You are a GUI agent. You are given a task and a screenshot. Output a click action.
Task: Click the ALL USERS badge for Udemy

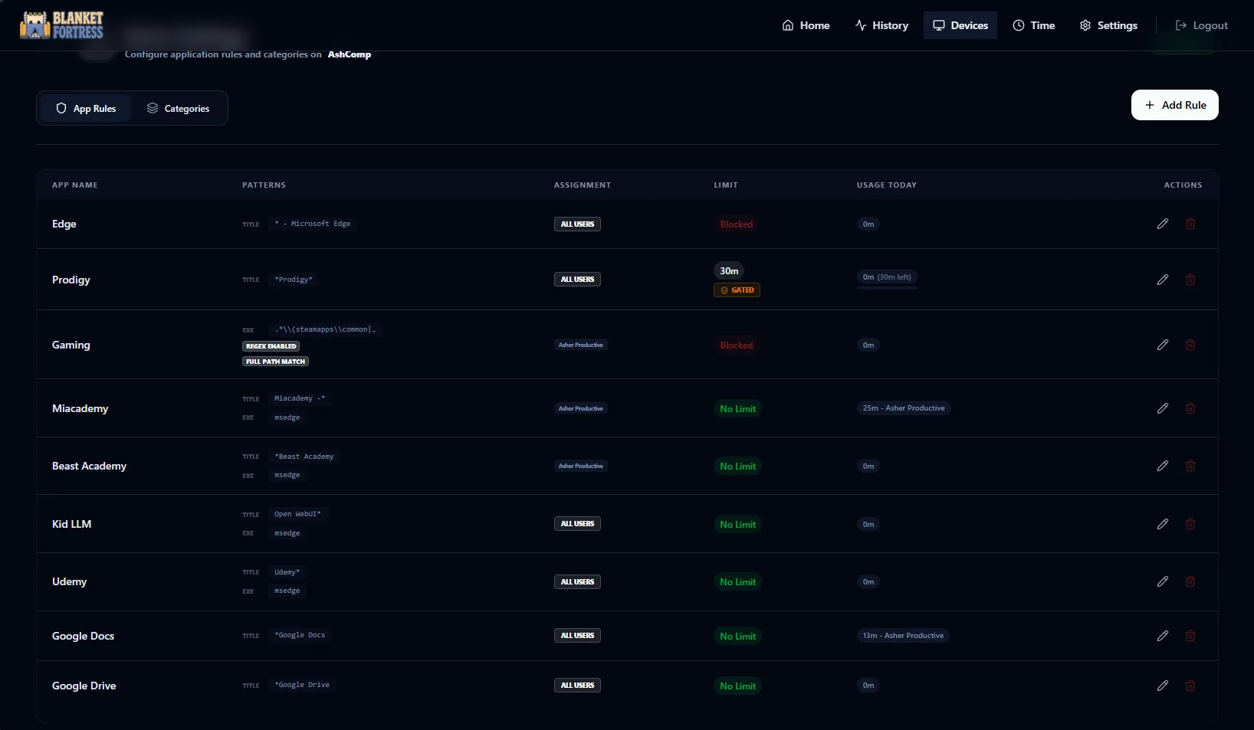click(578, 582)
